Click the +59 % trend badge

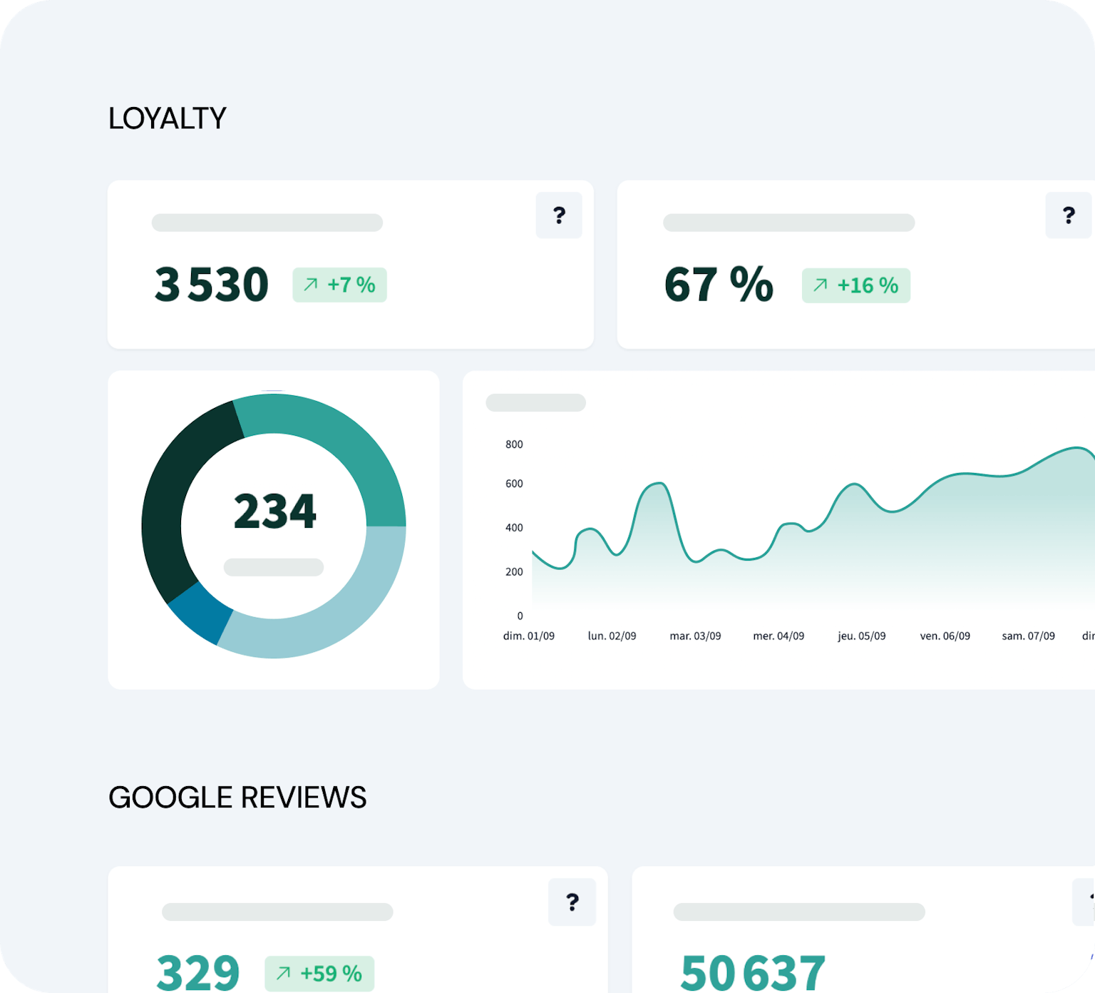click(x=319, y=973)
